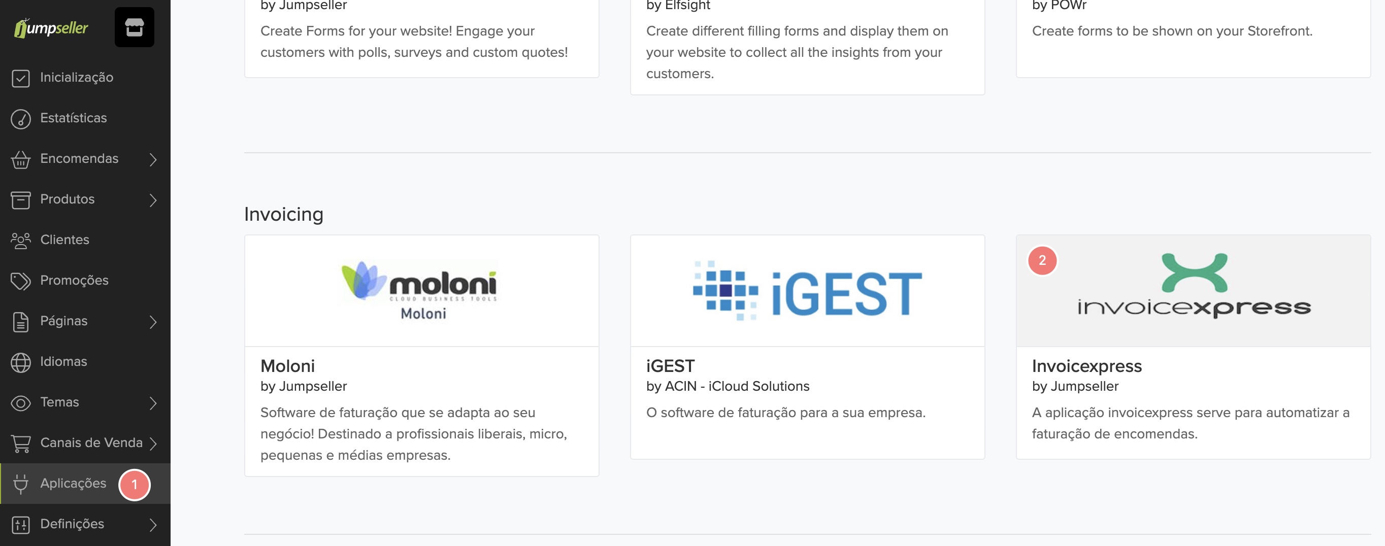Image resolution: width=1385 pixels, height=546 pixels.
Task: Click the iGEST logo thumbnail
Action: (x=807, y=291)
